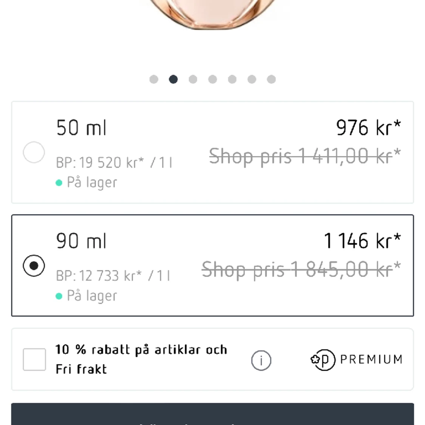
Task: Go to sixth image carousel dot
Action: click(252, 79)
